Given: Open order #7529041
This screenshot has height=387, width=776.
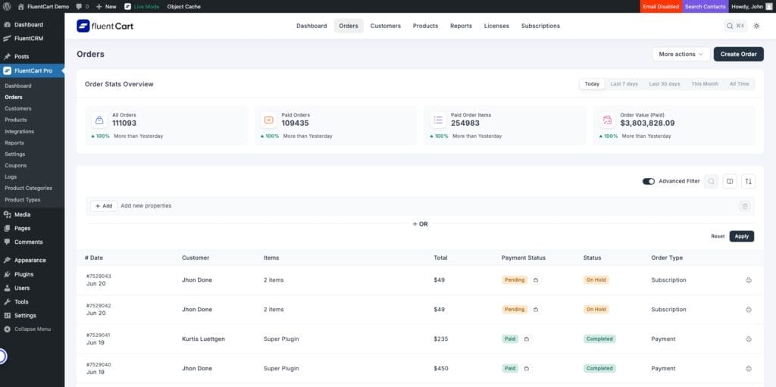Looking at the screenshot, I should point(98,335).
